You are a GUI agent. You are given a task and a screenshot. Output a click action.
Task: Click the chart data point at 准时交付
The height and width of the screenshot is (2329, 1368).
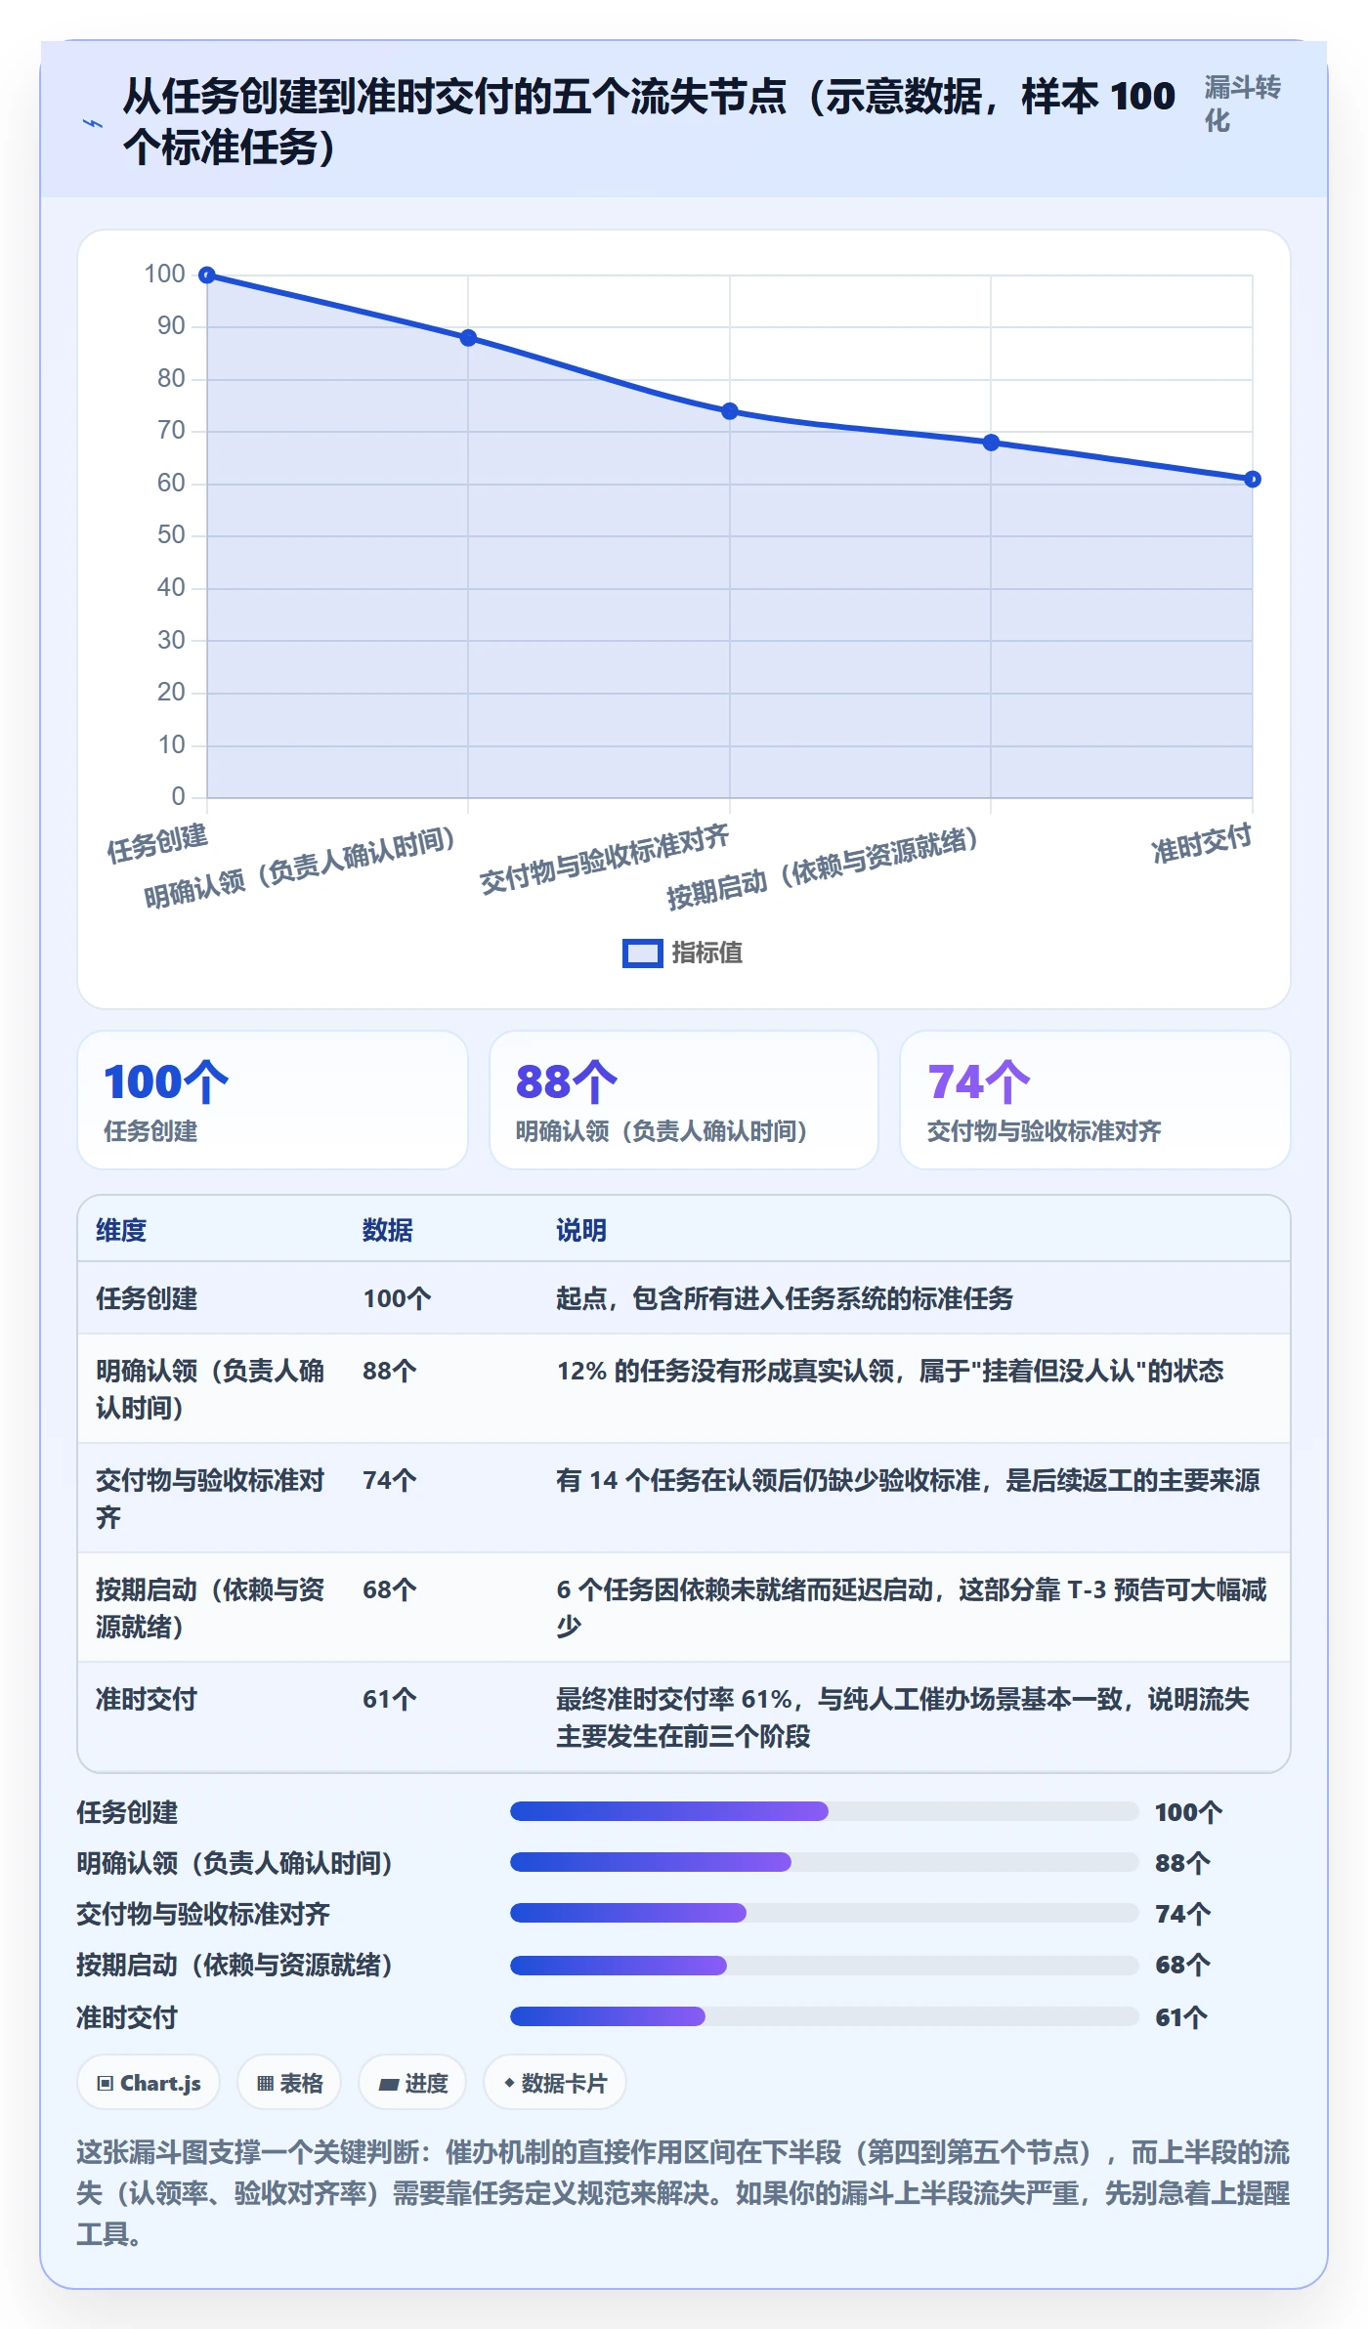click(1253, 479)
